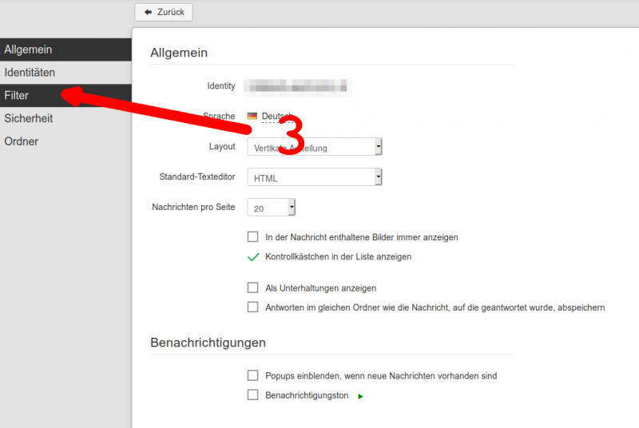Open the Layout dropdown
Image resolution: width=639 pixels, height=428 pixels.
315,147
